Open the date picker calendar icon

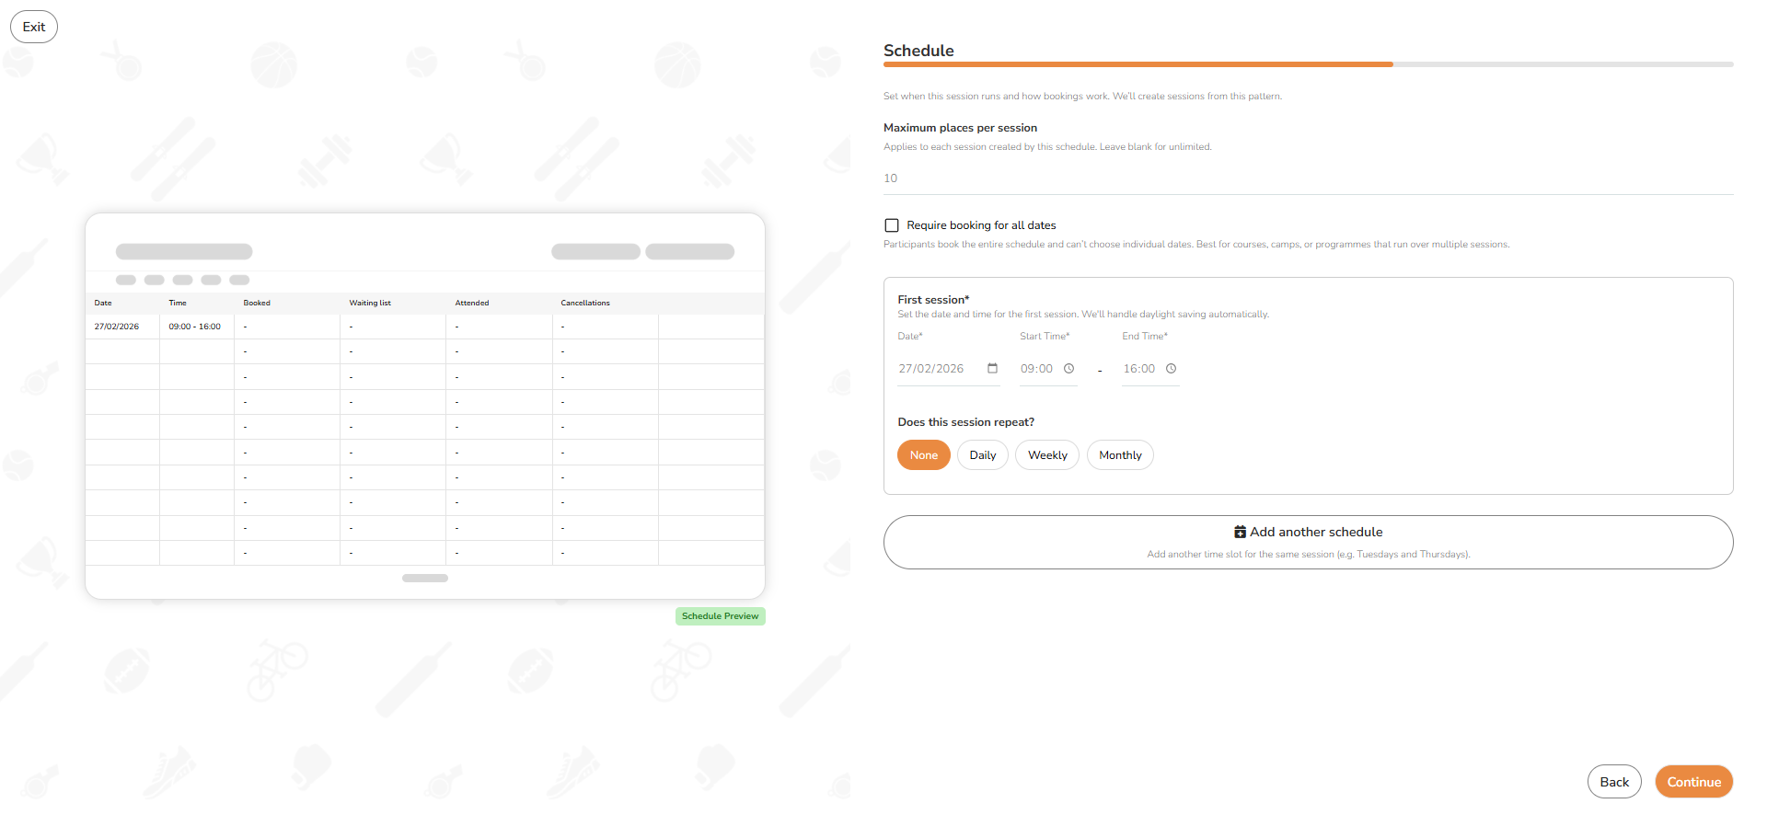coord(992,369)
